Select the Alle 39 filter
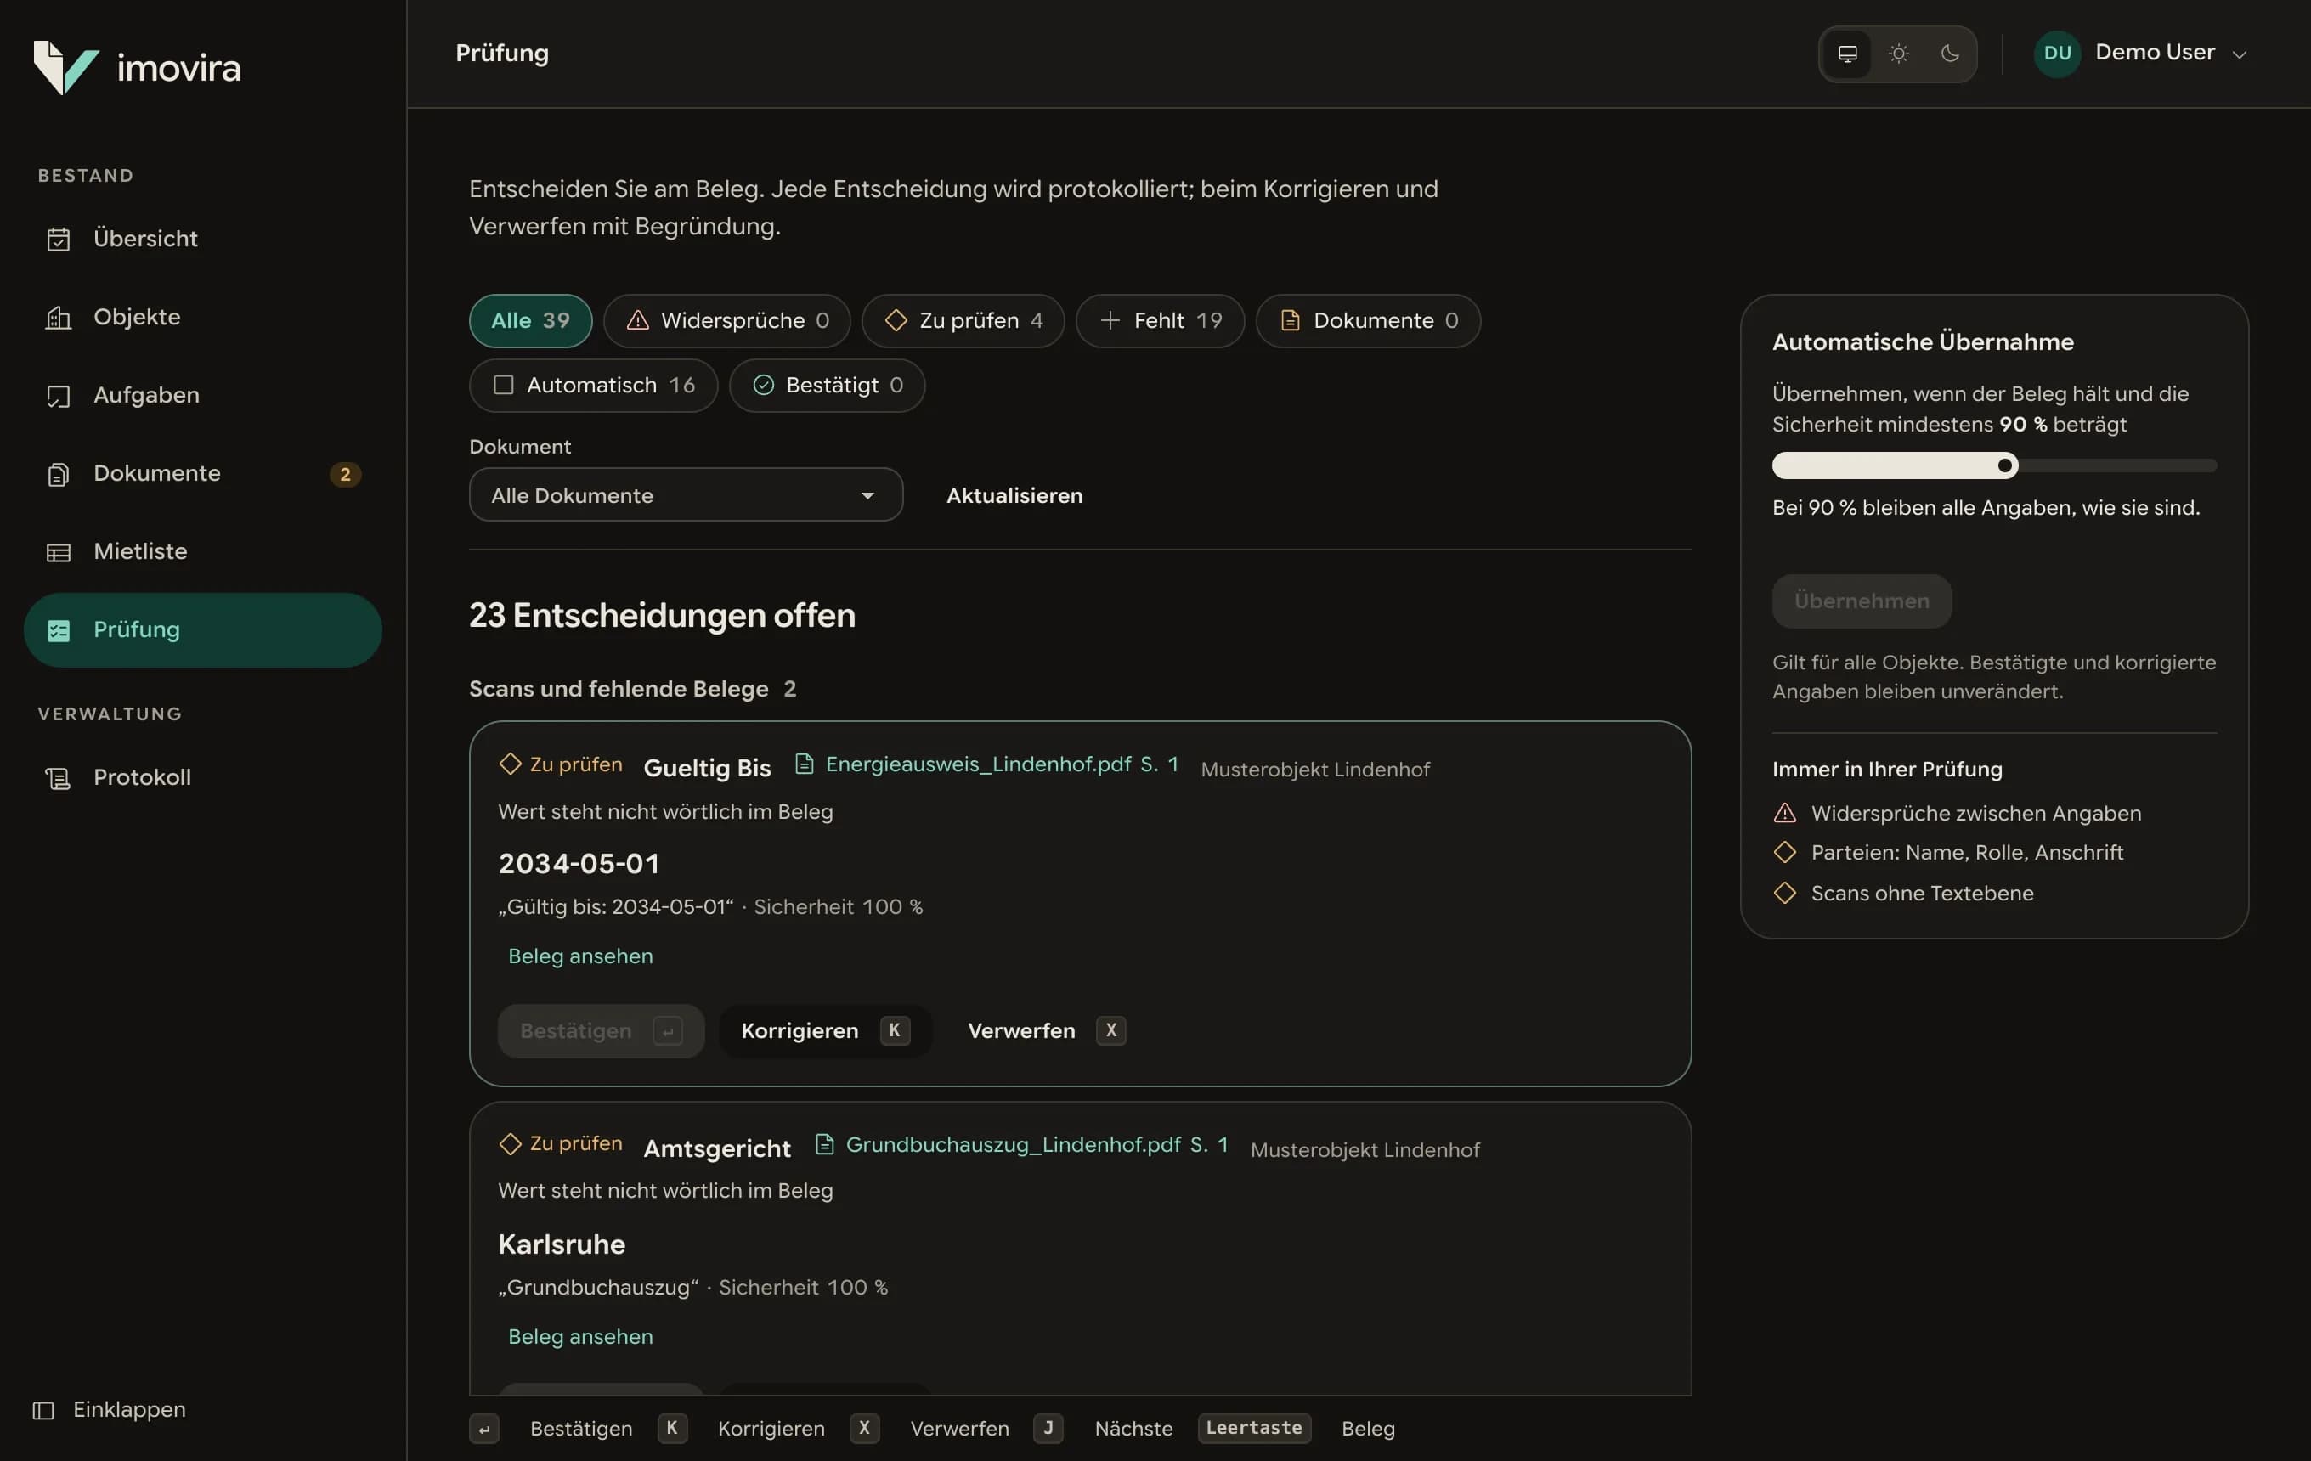This screenshot has width=2311, height=1461. [x=531, y=320]
